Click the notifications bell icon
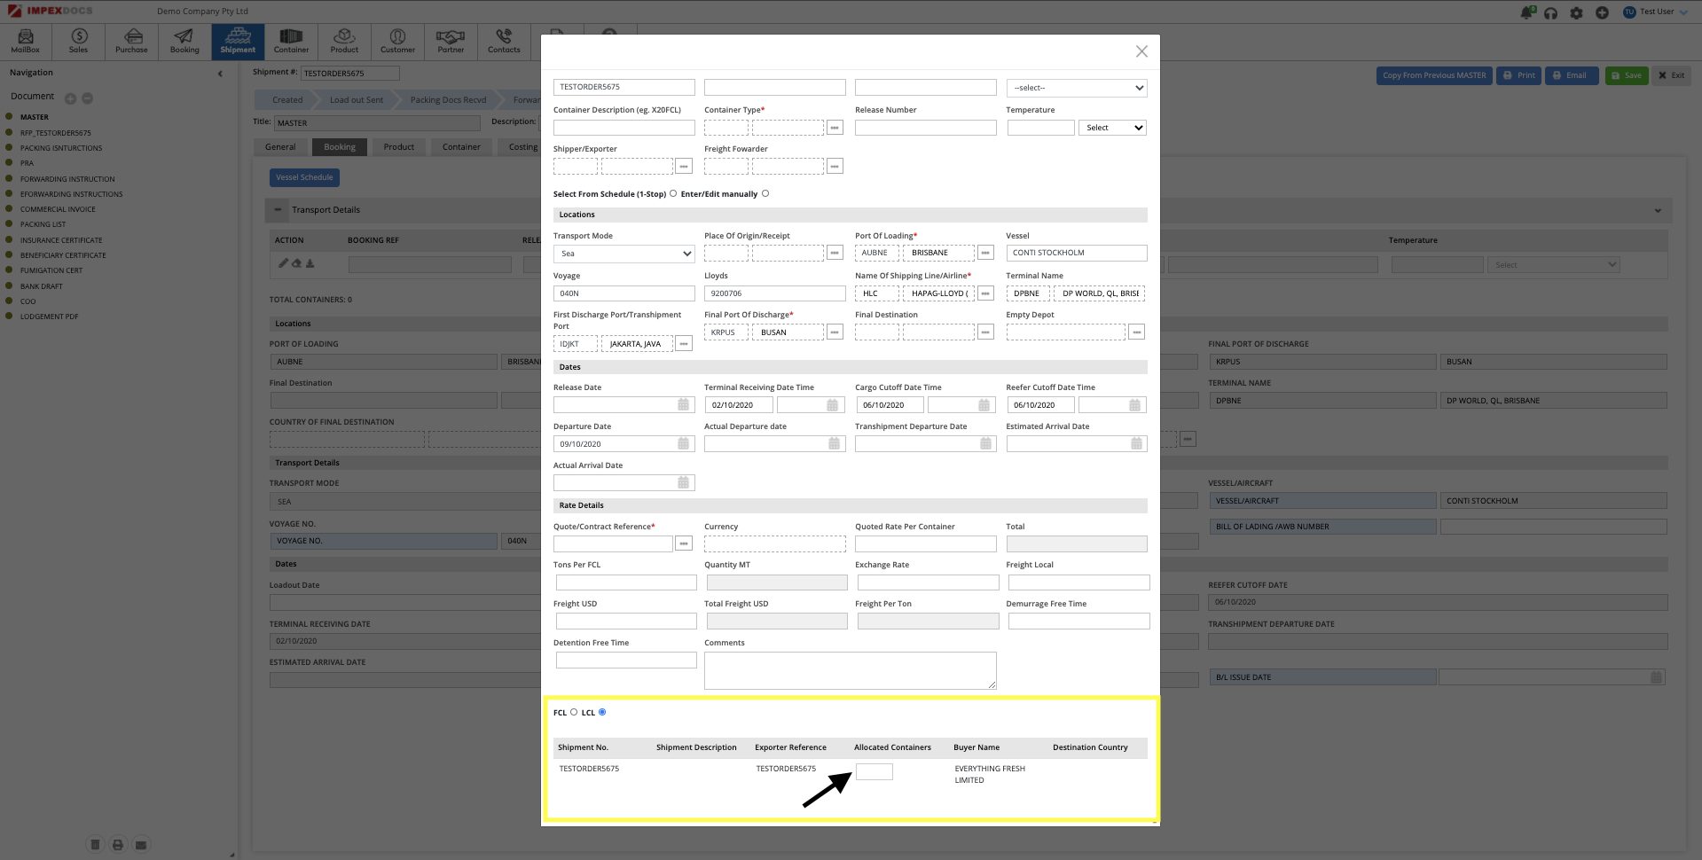 point(1526,12)
